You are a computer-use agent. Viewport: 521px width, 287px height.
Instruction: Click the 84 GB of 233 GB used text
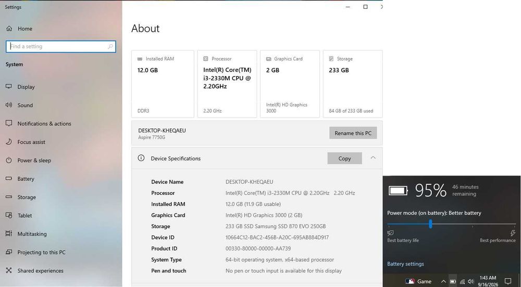(x=351, y=111)
